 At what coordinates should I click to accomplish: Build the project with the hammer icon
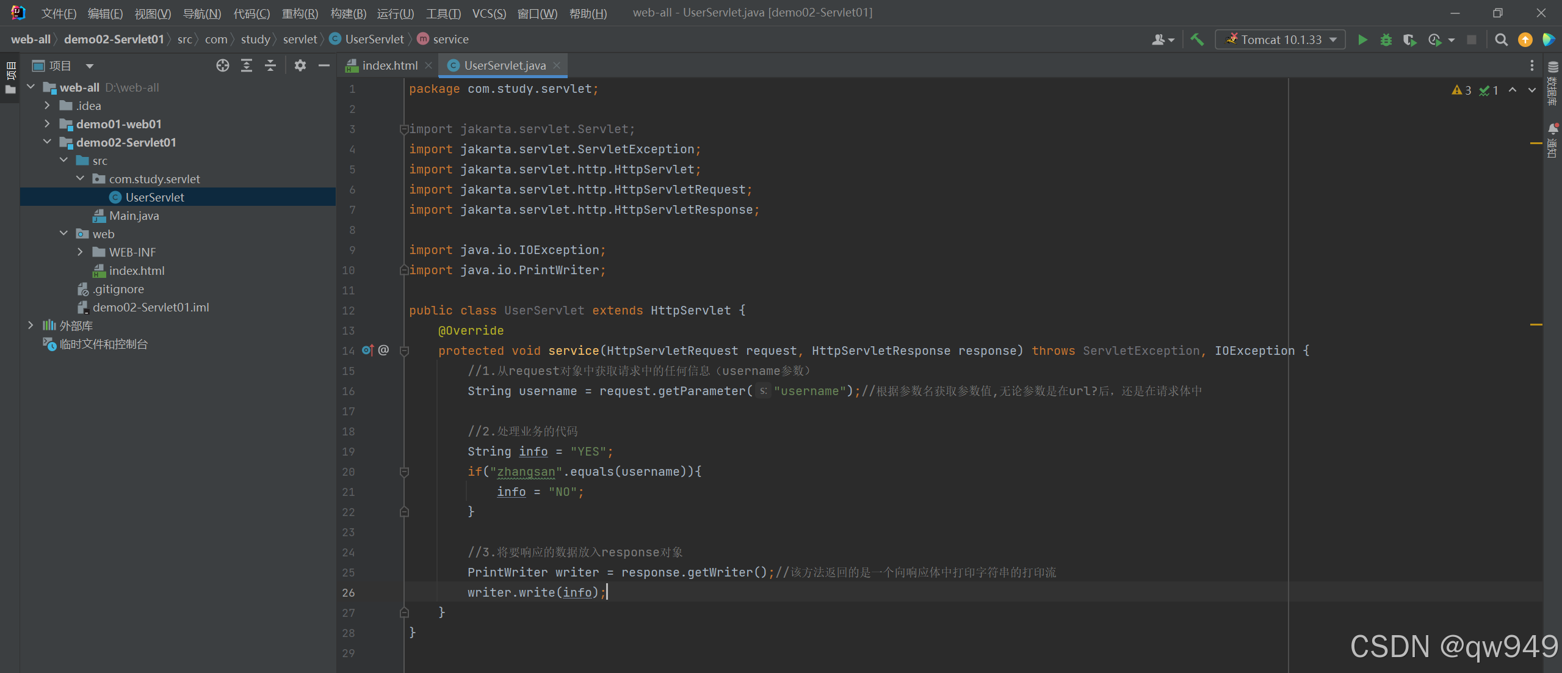pos(1196,39)
